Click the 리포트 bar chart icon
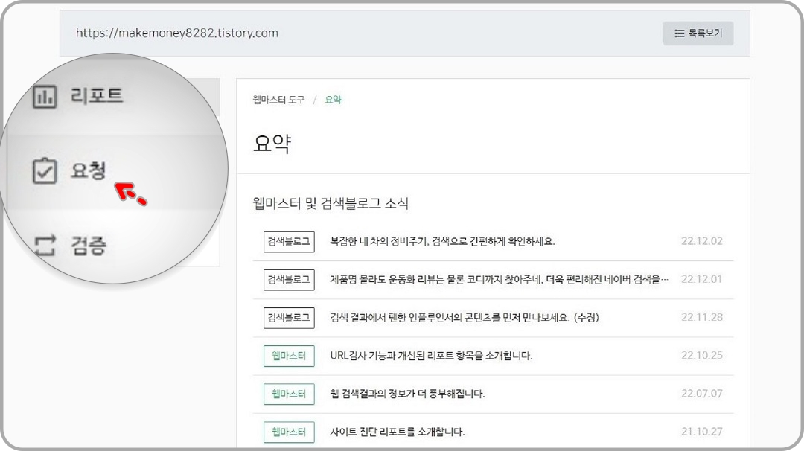The height and width of the screenshot is (451, 804). (x=45, y=96)
